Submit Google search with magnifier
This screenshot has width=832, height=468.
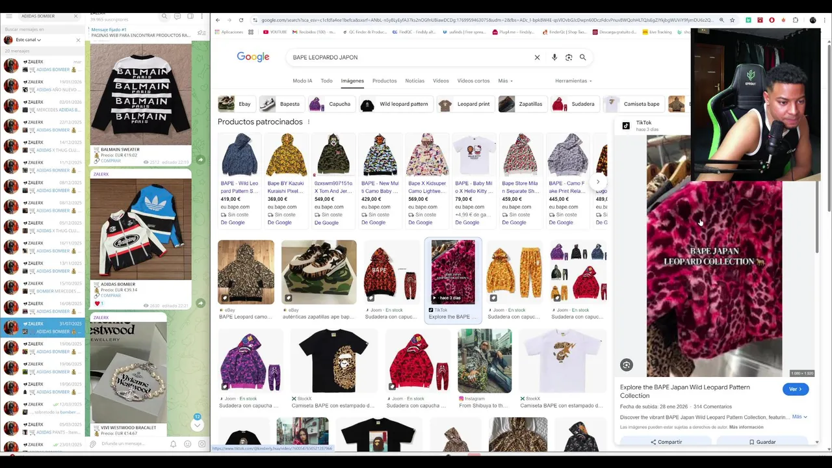(582, 57)
